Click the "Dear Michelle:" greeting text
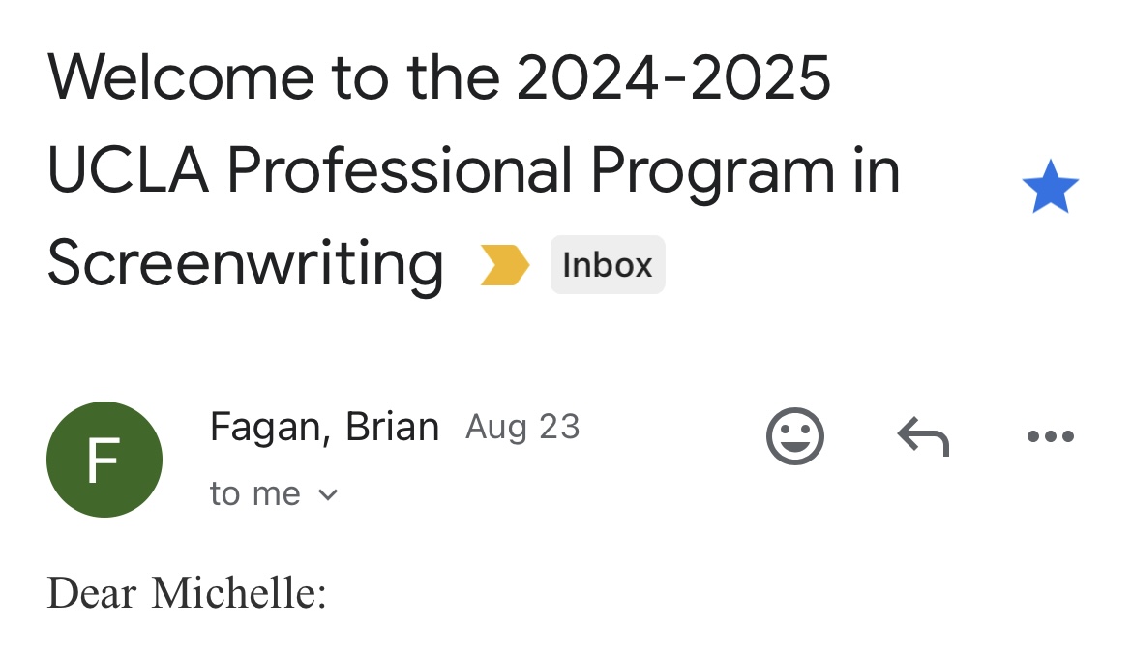Viewport: 1132px width, 655px height. click(187, 593)
